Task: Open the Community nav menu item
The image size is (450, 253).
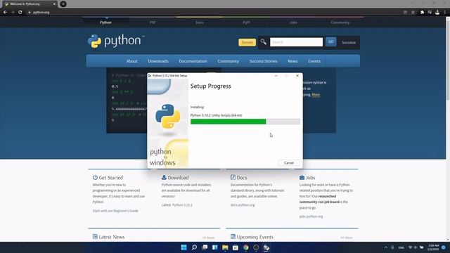Action: tap(228, 61)
